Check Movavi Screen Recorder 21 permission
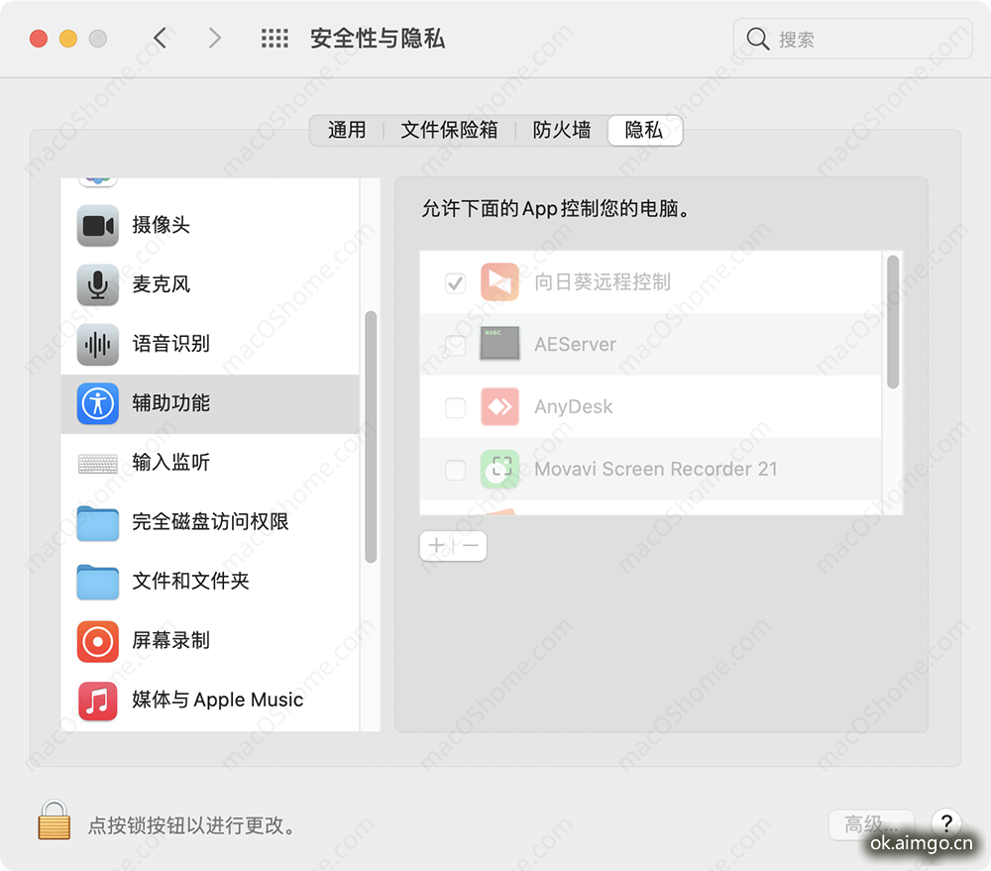 [x=455, y=470]
